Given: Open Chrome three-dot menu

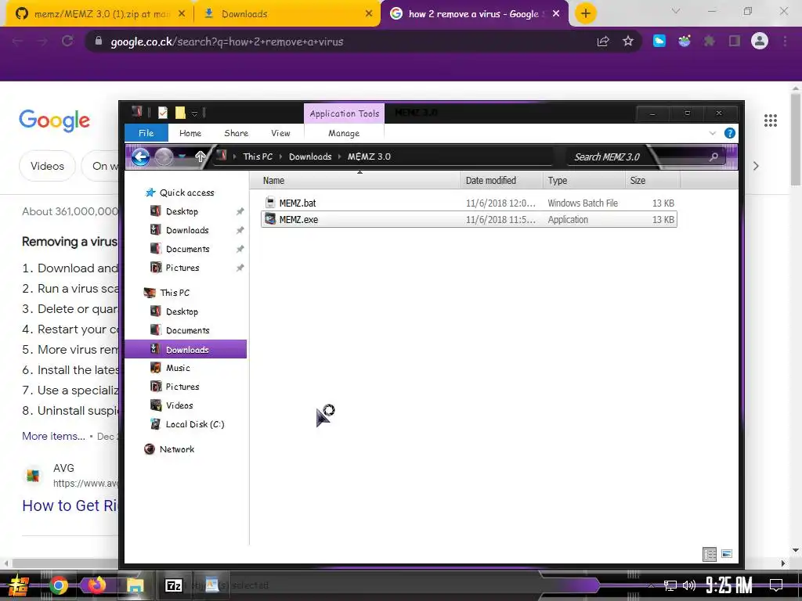Looking at the screenshot, I should (785, 41).
